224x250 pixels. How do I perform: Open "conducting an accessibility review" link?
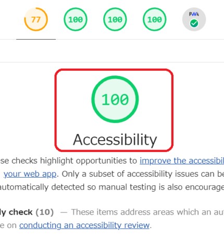pos(84,226)
